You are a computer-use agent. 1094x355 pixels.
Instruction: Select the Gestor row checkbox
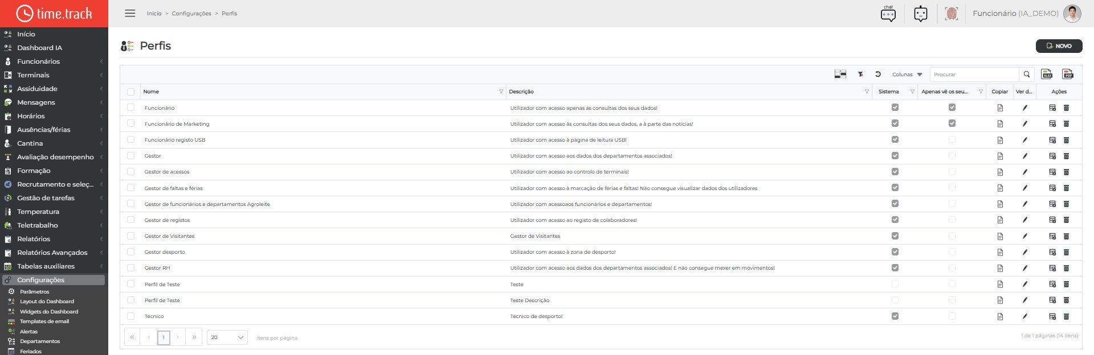click(131, 155)
